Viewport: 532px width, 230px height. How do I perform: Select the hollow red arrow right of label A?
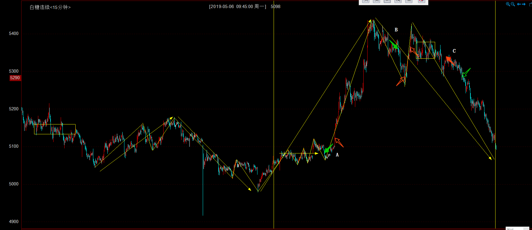[339, 142]
